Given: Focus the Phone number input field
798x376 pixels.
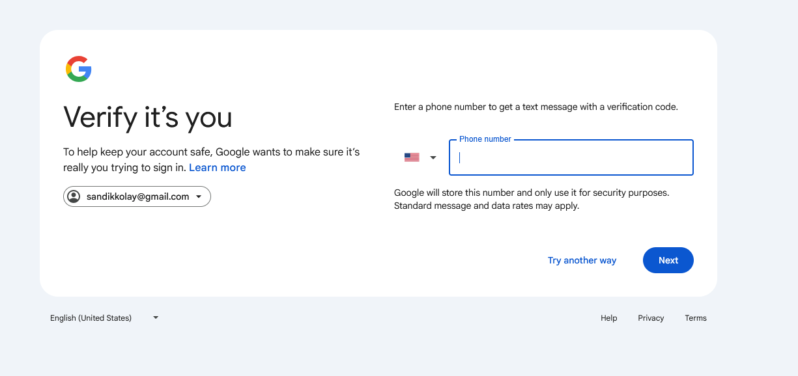Looking at the screenshot, I should pos(571,157).
